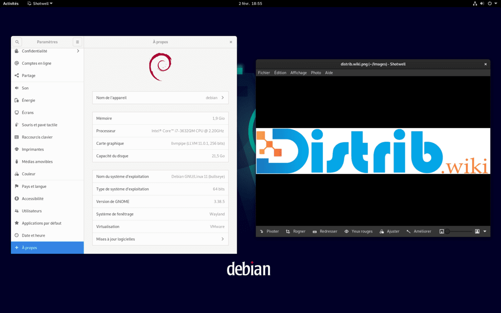This screenshot has height=313, width=501.
Task: Click the Utilisateurs people icon
Action: [x=17, y=211]
